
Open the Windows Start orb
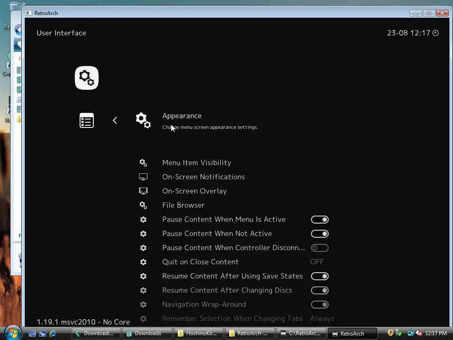click(x=12, y=333)
